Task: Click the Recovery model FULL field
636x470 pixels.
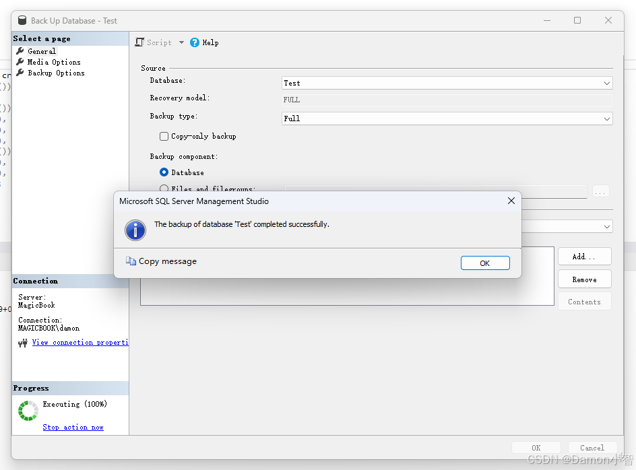Action: tap(447, 100)
